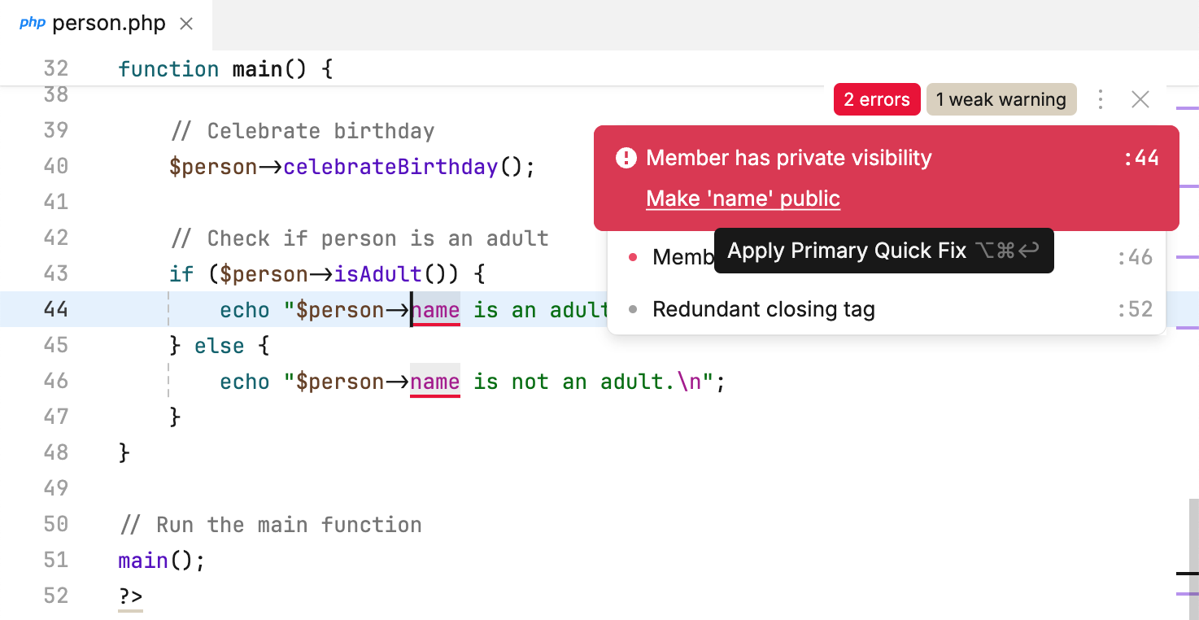Close the person.php editor tab
The image size is (1199, 620).
[x=186, y=24]
